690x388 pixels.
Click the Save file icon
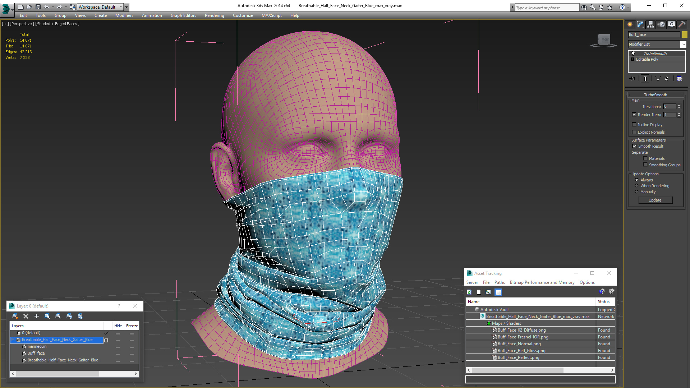point(38,7)
